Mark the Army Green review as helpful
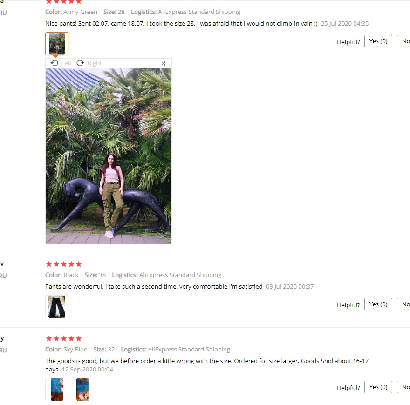Viewport: 410px width, 405px height. tap(378, 41)
